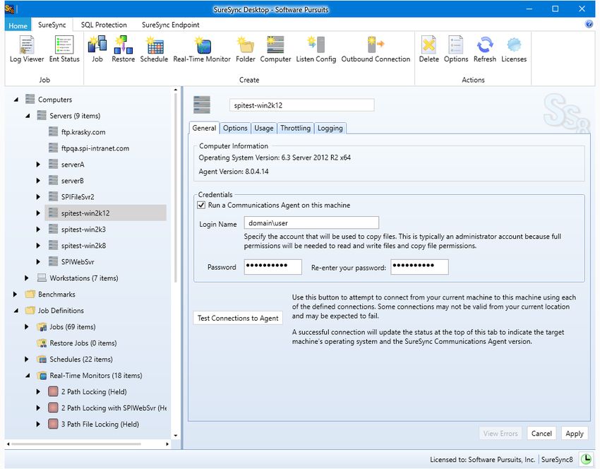This screenshot has width=600, height=469.
Task: Expand the spitest-win2k12 node
Action: [38, 213]
